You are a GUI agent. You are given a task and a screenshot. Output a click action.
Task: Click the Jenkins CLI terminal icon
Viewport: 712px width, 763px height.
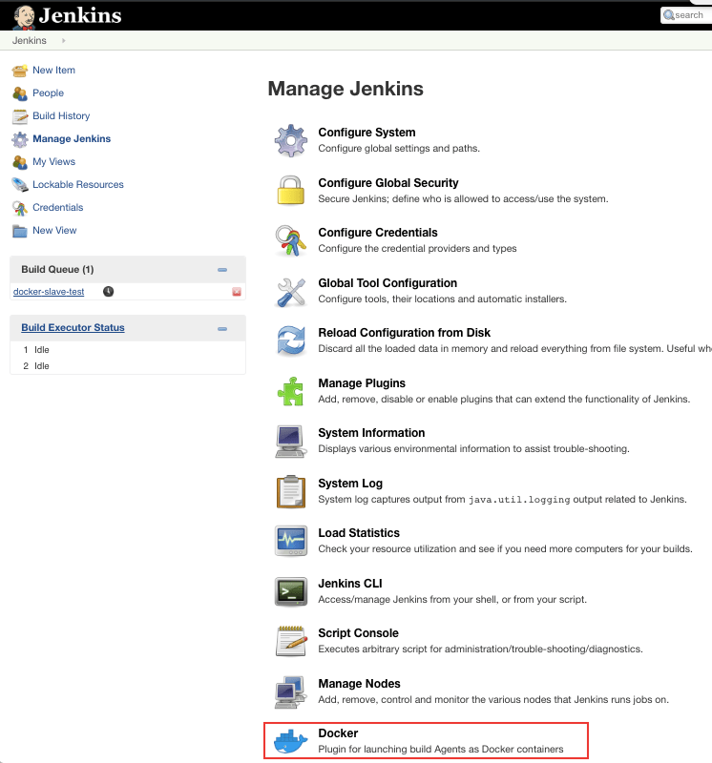[x=291, y=591]
